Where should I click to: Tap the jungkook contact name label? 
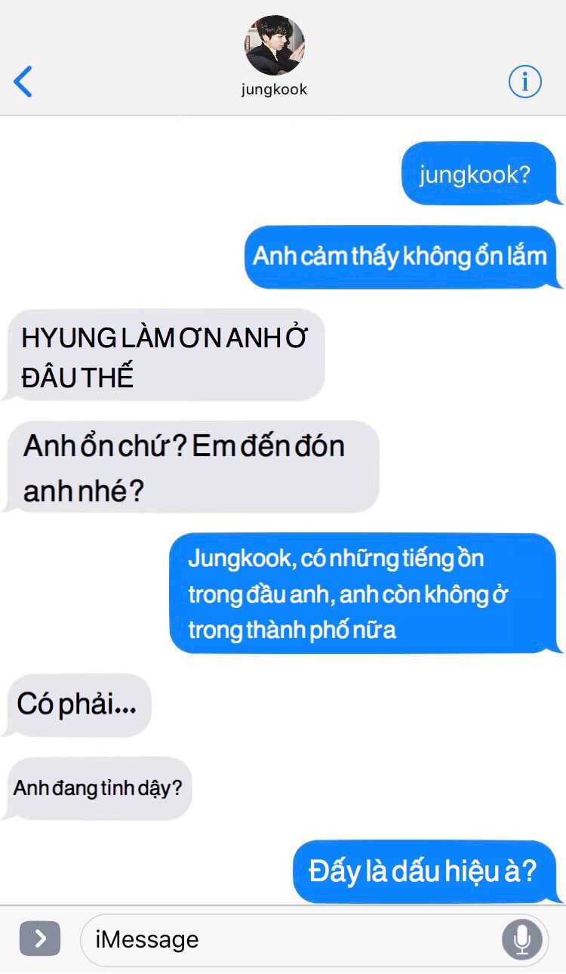click(275, 89)
